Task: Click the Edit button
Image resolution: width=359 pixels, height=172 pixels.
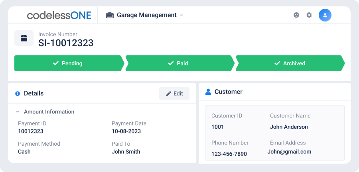Action: click(x=174, y=94)
